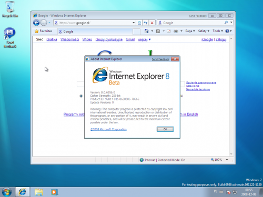This screenshot has height=197, width=263.
Task: Open Szukanie zaawansowane link
Action: coord(201,82)
